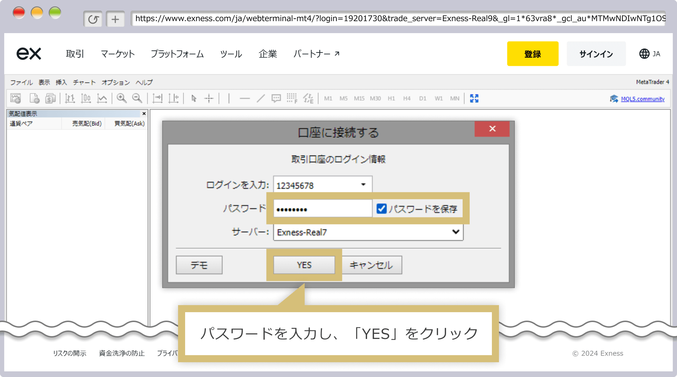Screen dimensions: 677x377
Task: Click the デモ button
Action: click(x=199, y=265)
